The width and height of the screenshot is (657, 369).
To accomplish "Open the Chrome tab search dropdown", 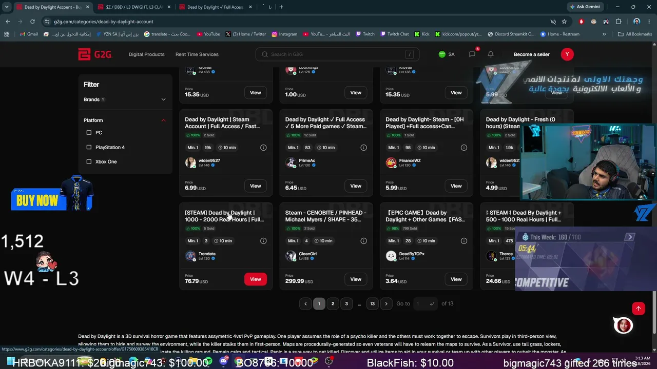I will (x=7, y=7).
